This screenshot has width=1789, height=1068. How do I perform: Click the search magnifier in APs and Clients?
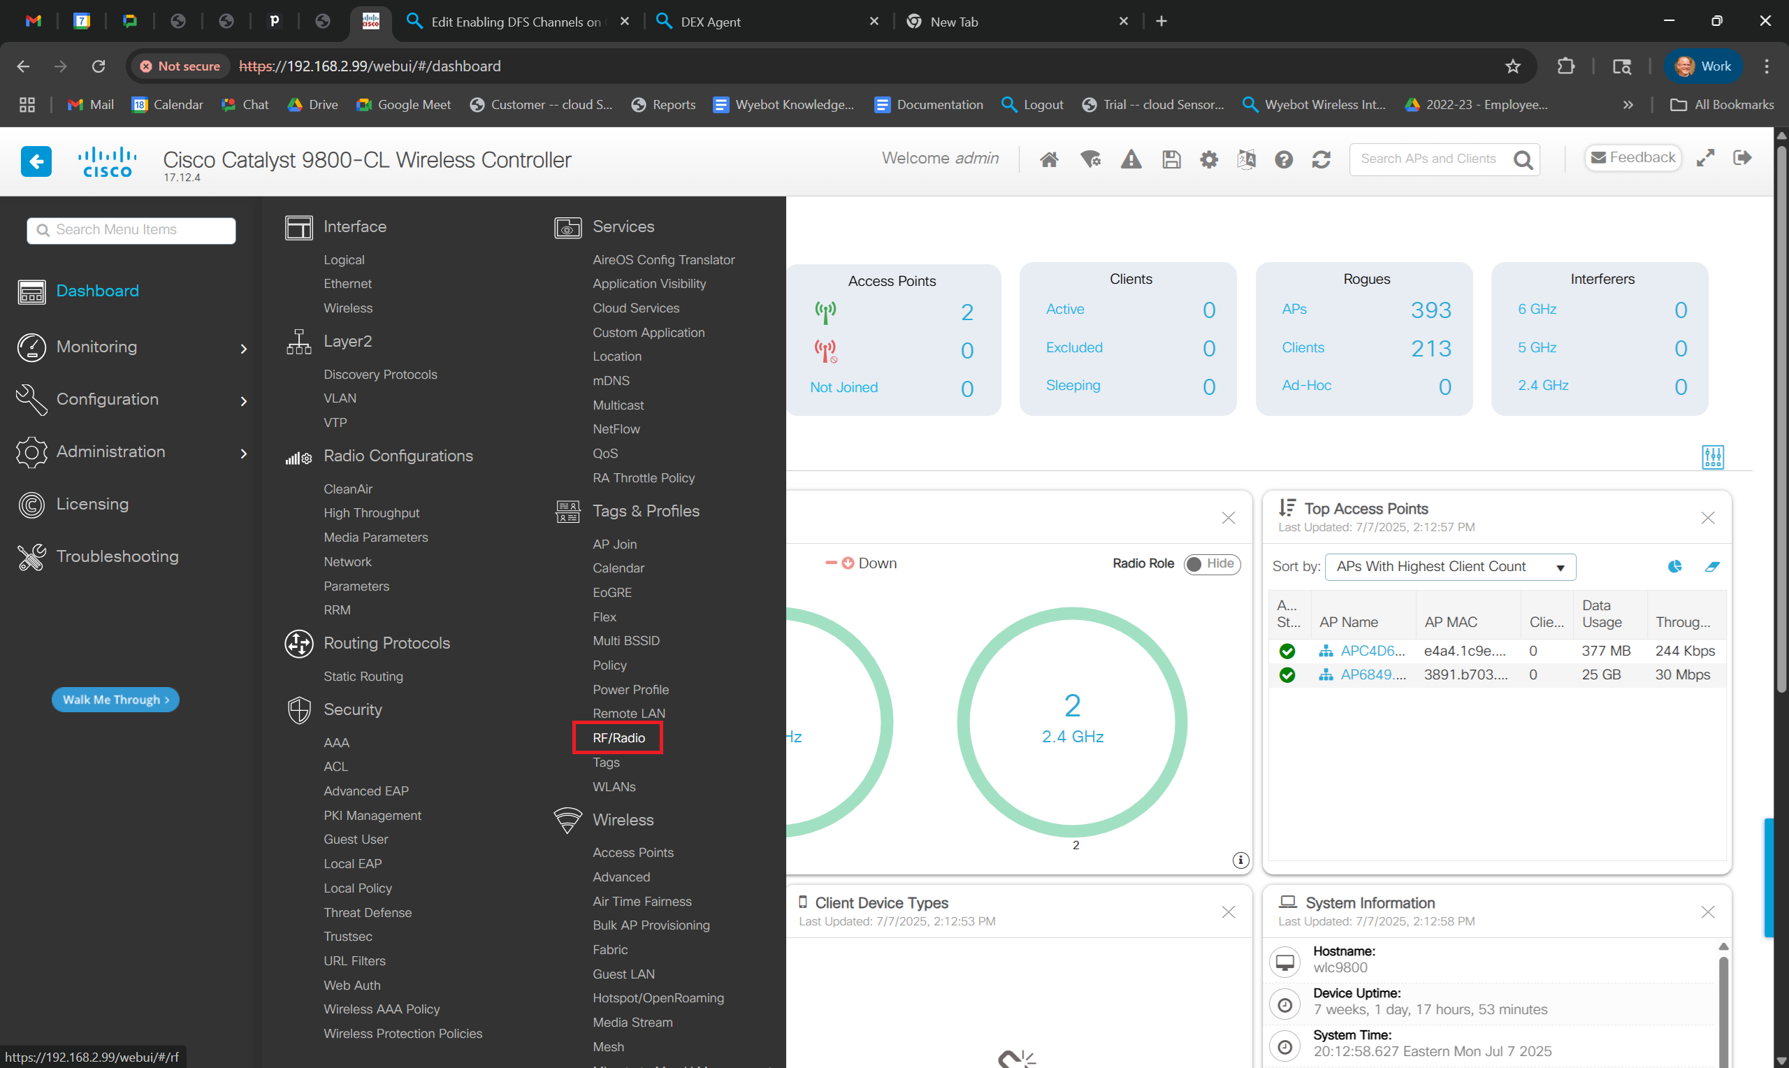click(x=1523, y=160)
